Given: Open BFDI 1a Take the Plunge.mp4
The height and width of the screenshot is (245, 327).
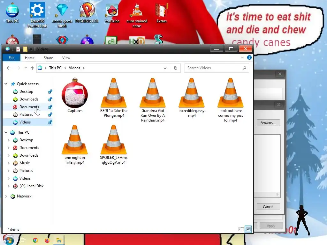Looking at the screenshot, I should coord(114,98).
